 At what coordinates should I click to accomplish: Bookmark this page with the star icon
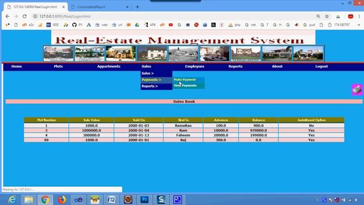[x=327, y=17]
